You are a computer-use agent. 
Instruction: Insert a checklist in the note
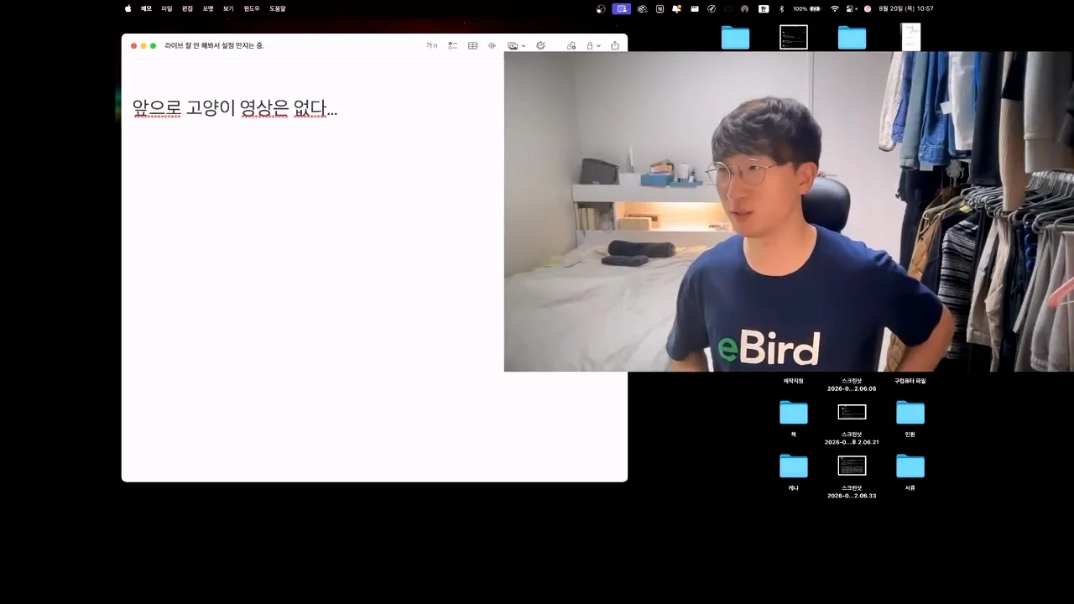coord(452,46)
